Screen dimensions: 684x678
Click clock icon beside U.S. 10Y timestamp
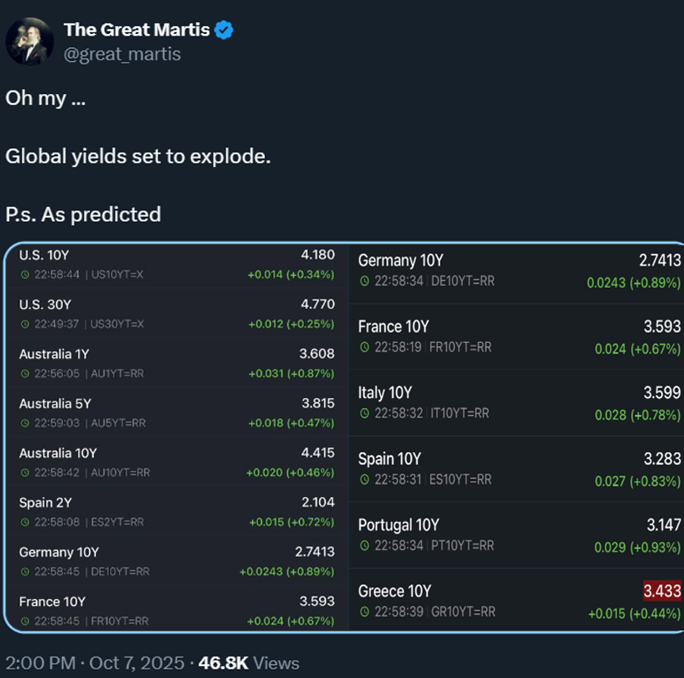[25, 275]
